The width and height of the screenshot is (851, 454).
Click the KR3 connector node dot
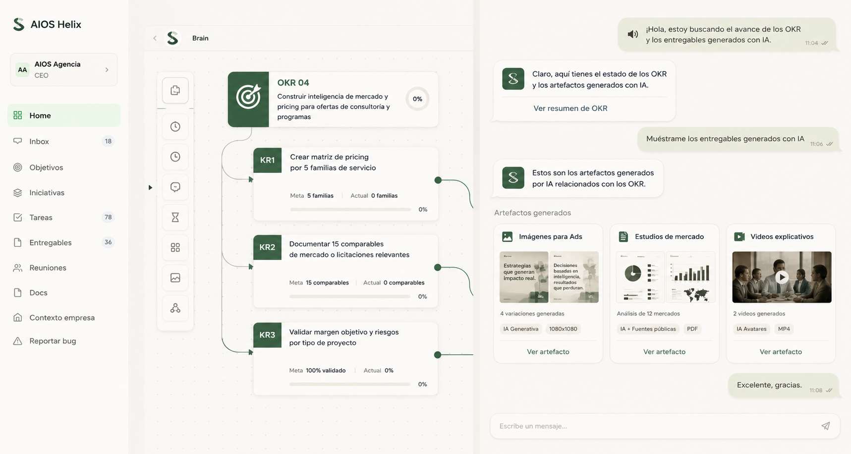point(438,355)
